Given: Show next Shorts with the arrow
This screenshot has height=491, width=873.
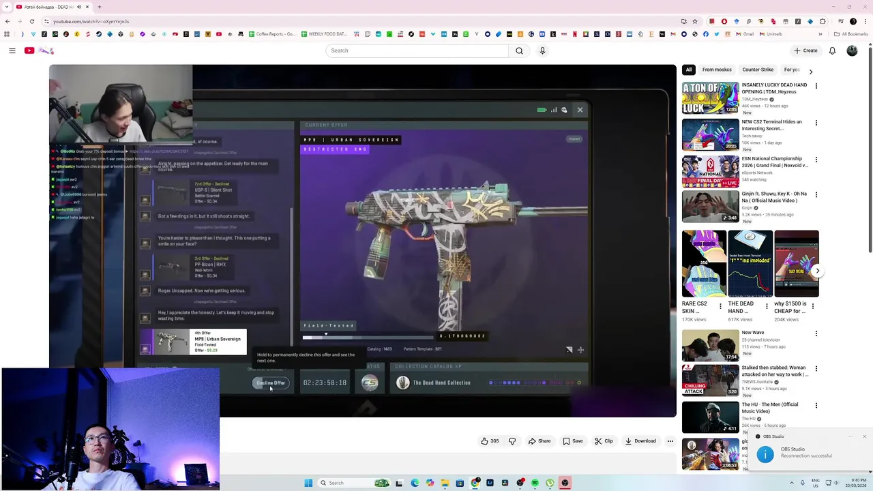Looking at the screenshot, I should click(x=817, y=271).
